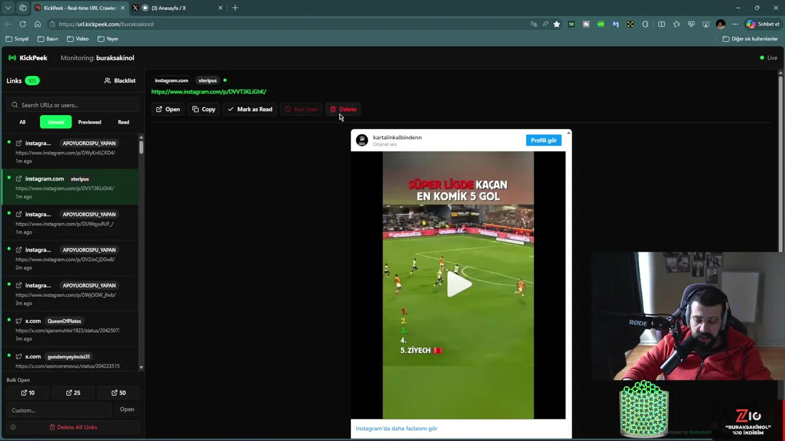The height and width of the screenshot is (441, 785).
Task: Click instagram.com domain tag in link header
Action: [171, 80]
